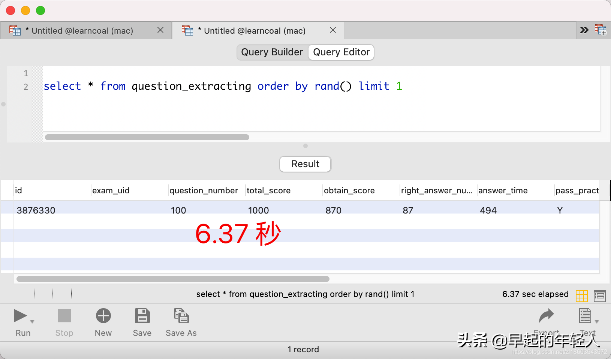Click the question_number column header
611x359 pixels.
pyautogui.click(x=207, y=190)
